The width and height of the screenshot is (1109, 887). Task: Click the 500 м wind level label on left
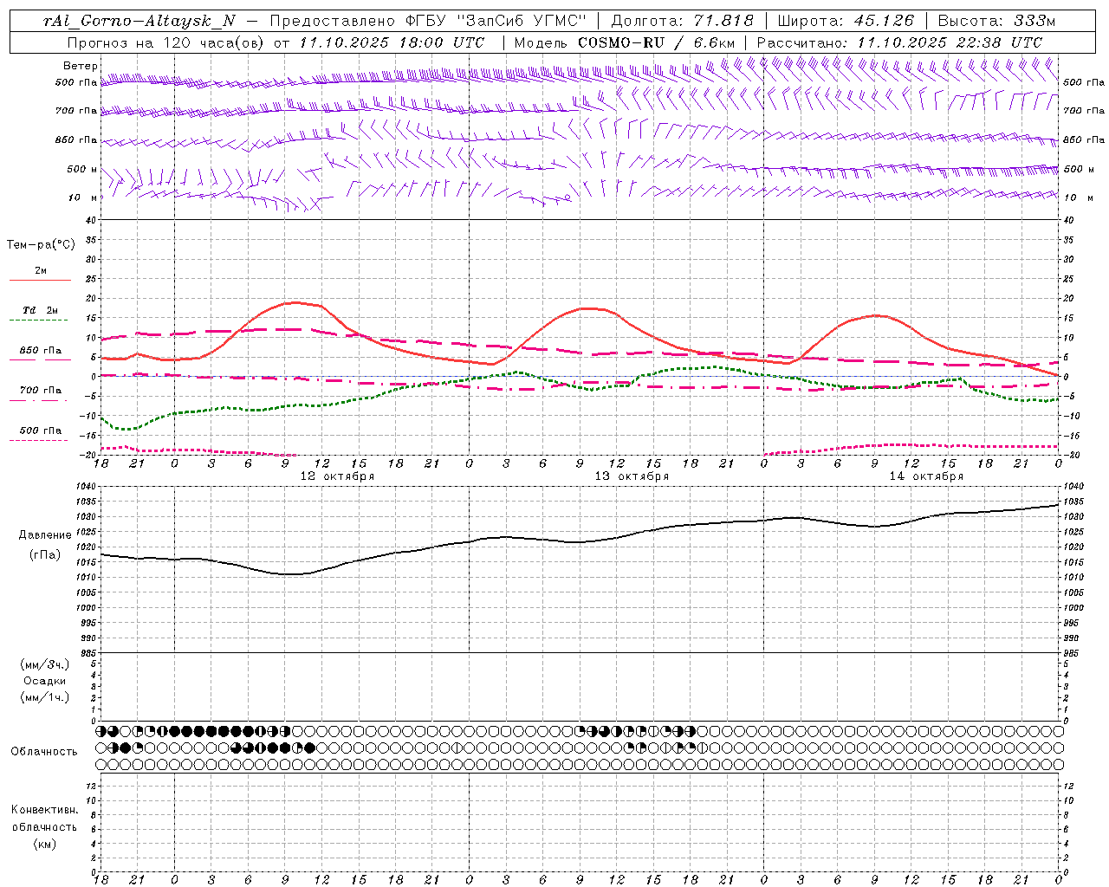[x=82, y=169]
